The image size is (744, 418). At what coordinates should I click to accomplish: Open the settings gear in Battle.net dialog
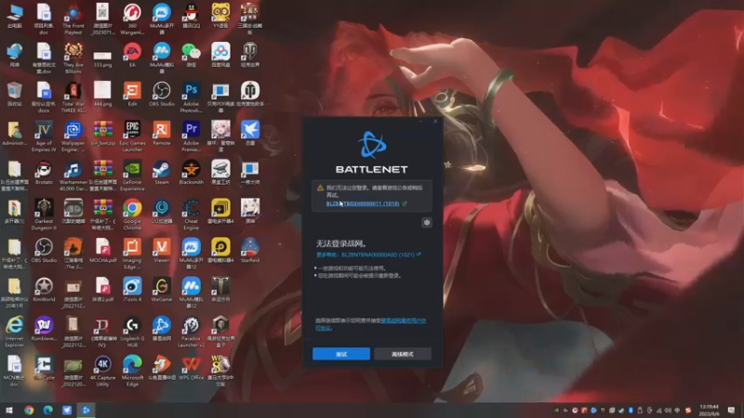pyautogui.click(x=427, y=222)
